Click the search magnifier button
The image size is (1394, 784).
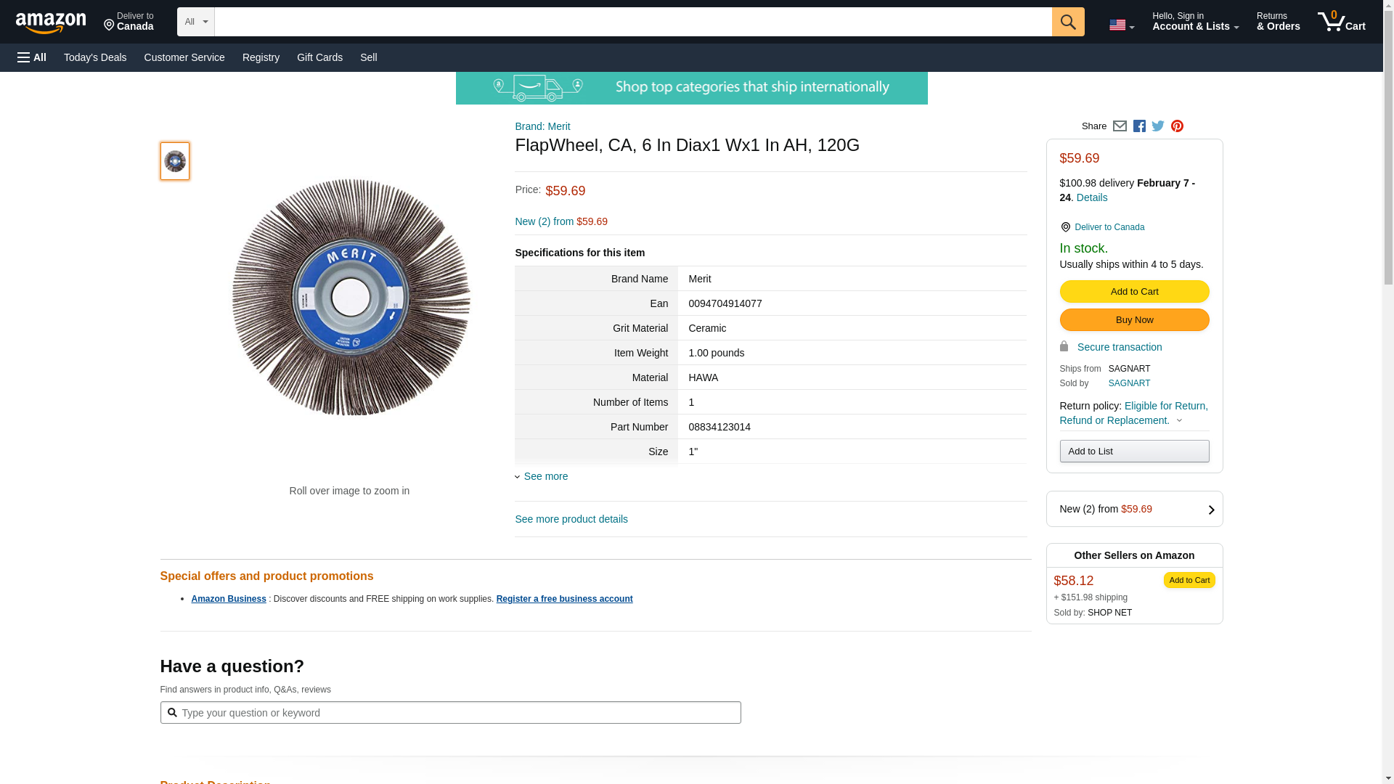point(1067,22)
